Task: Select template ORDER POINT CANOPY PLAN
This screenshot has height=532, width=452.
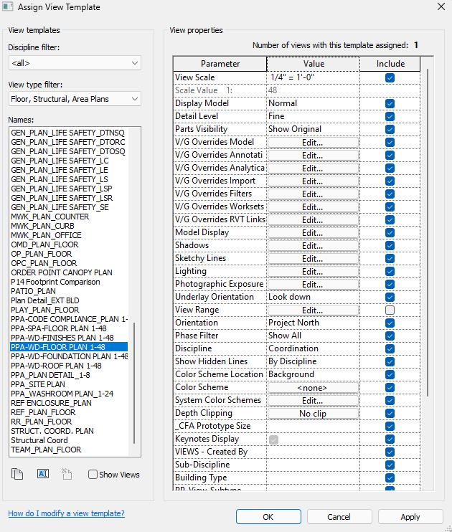Action: coord(62,272)
